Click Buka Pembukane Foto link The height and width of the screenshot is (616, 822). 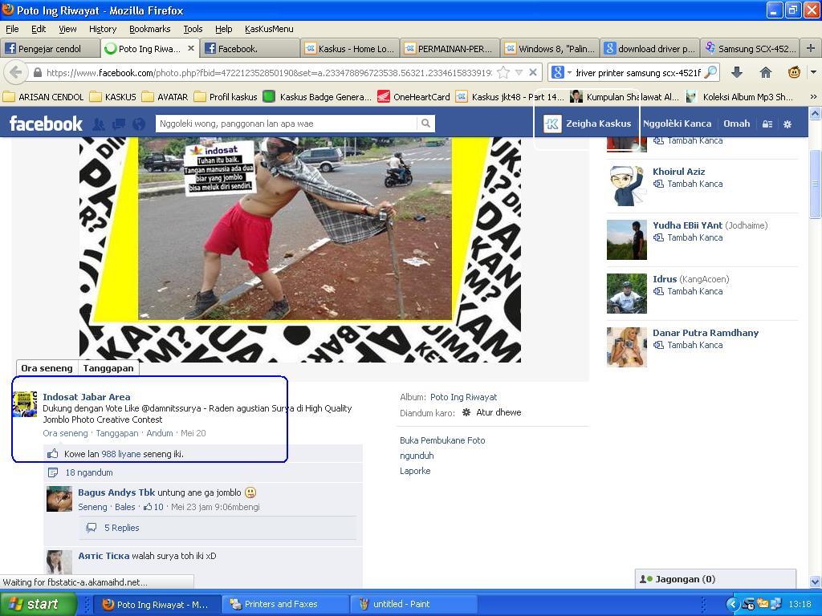442,440
